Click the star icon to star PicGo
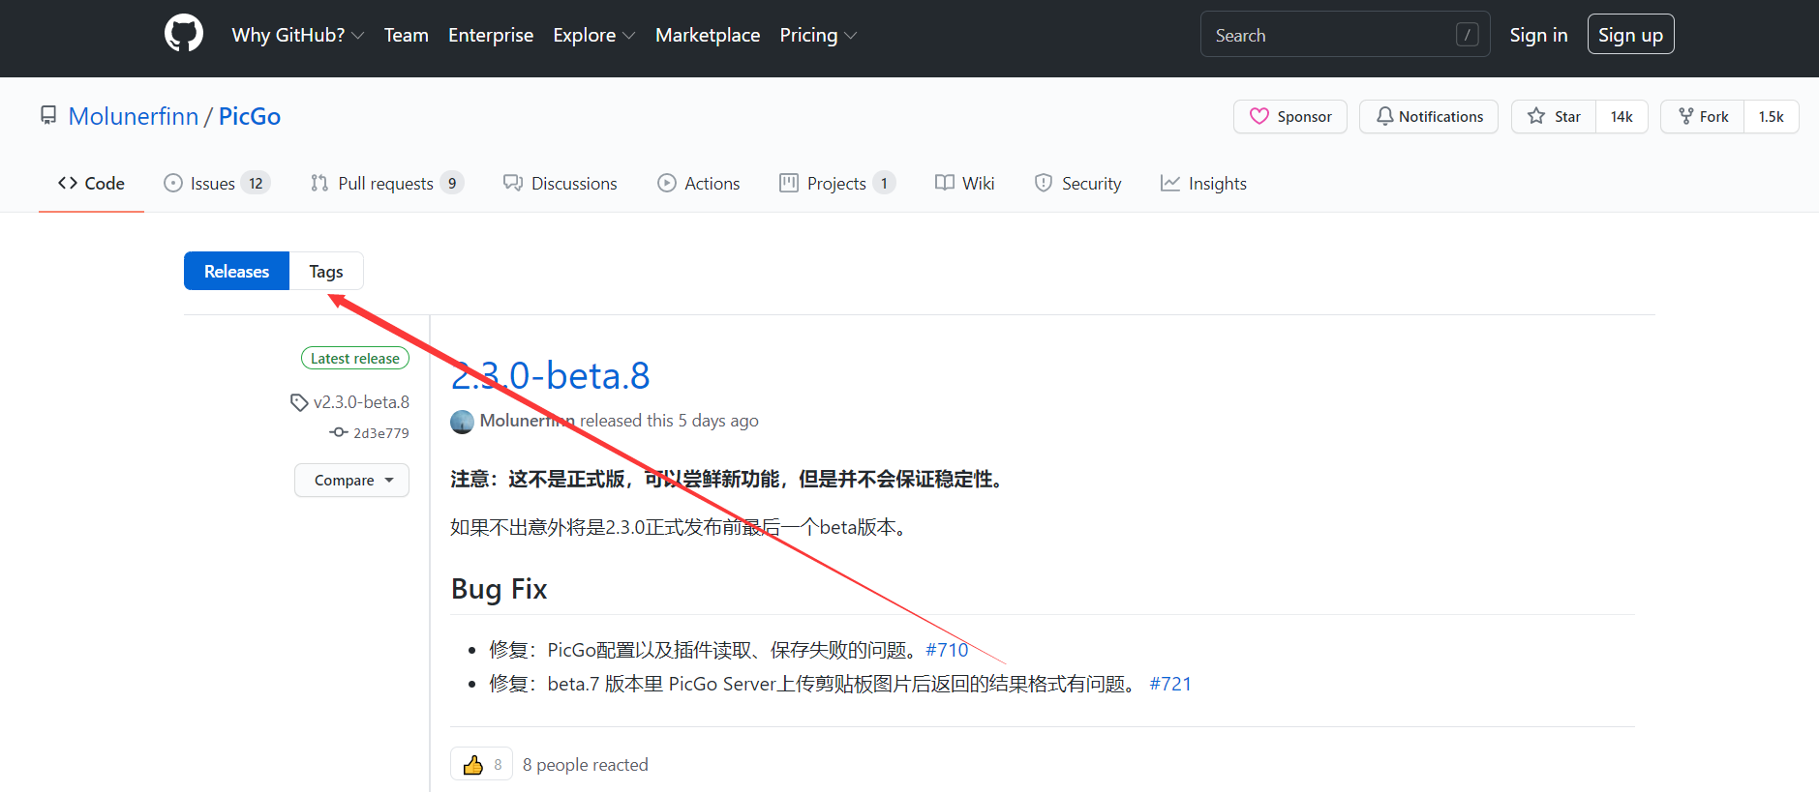The width and height of the screenshot is (1819, 792). pos(1536,116)
